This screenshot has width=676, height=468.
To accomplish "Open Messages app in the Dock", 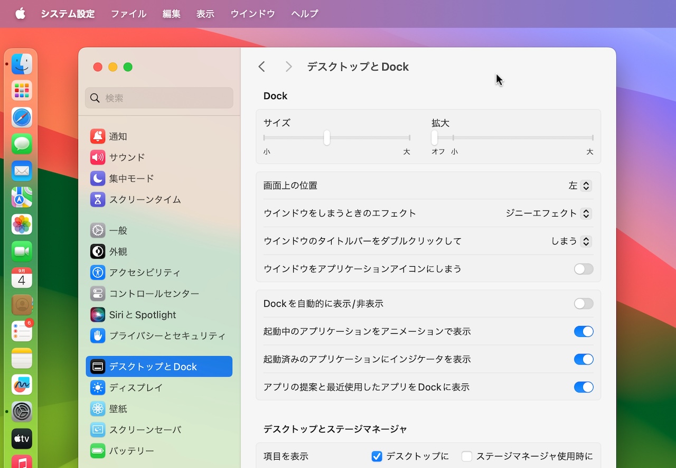I will pyautogui.click(x=22, y=144).
